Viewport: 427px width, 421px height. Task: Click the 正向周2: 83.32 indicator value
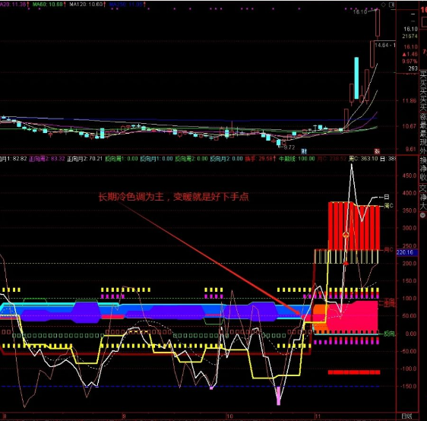coord(47,159)
